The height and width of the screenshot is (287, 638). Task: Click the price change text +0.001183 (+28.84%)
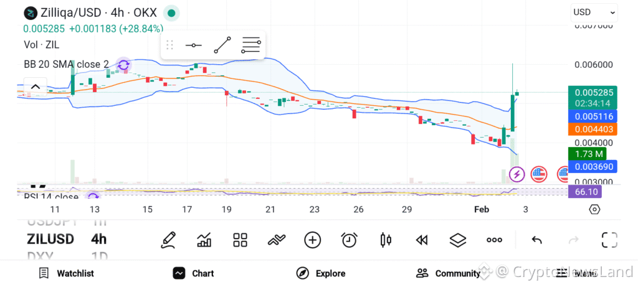tap(117, 29)
